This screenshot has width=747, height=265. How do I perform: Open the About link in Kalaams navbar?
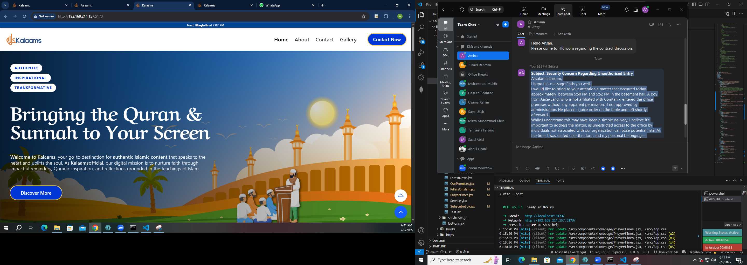(302, 40)
